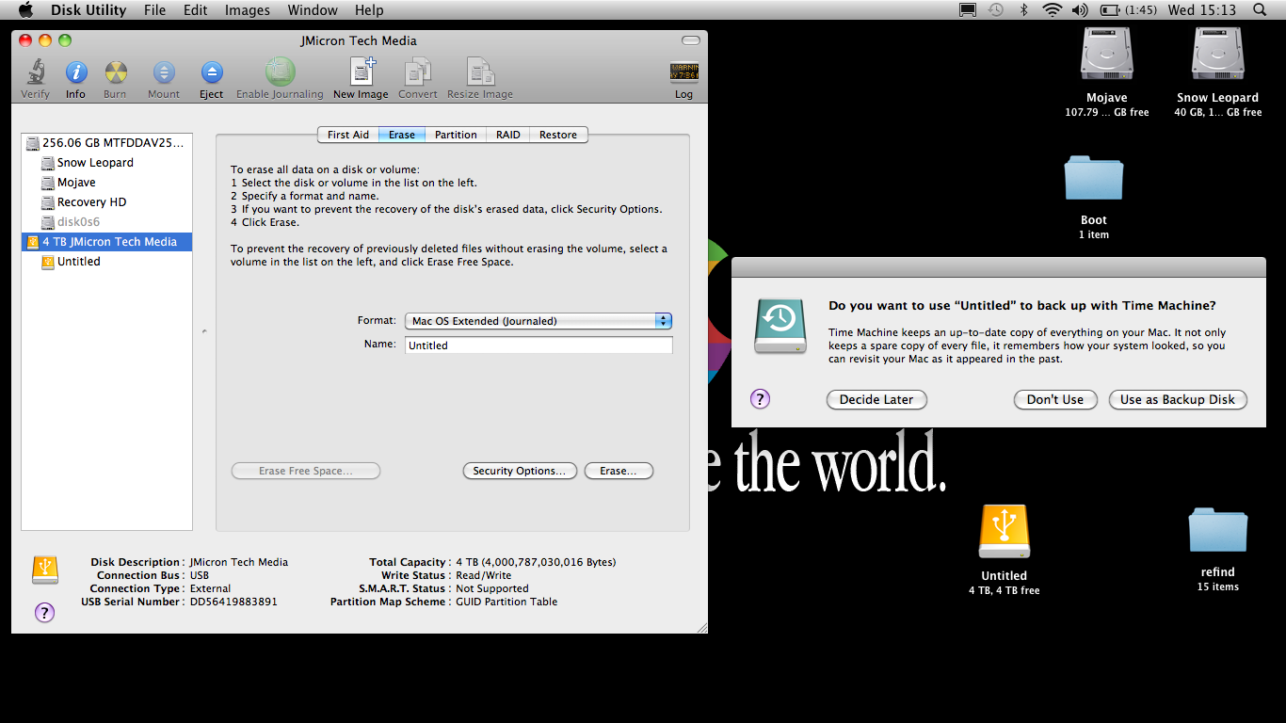Select the 256.06 GB MTFDDAV25 disk
Viewport: 1286px width, 723px height.
tap(106, 143)
